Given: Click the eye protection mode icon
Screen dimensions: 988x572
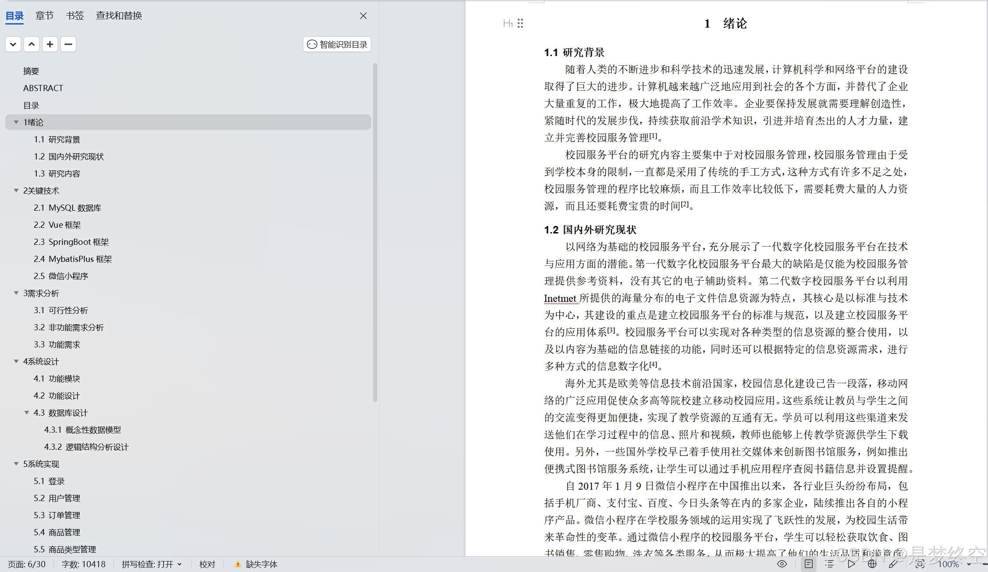Looking at the screenshot, I should pyautogui.click(x=782, y=564).
